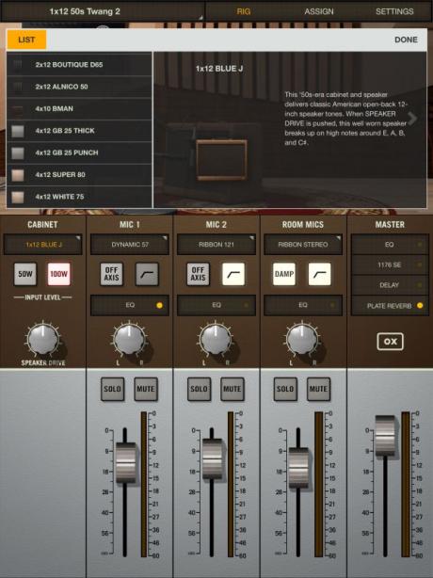The height and width of the screenshot is (578, 433).
Task: Open the RIBBON STEREO room mic selector
Action: tap(303, 245)
